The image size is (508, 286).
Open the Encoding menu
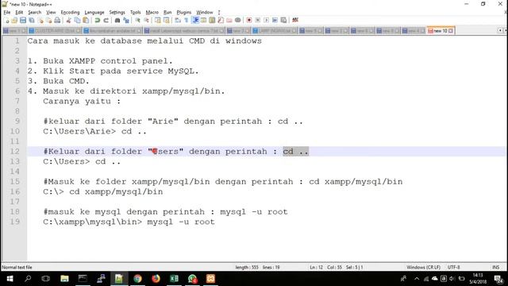click(70, 13)
